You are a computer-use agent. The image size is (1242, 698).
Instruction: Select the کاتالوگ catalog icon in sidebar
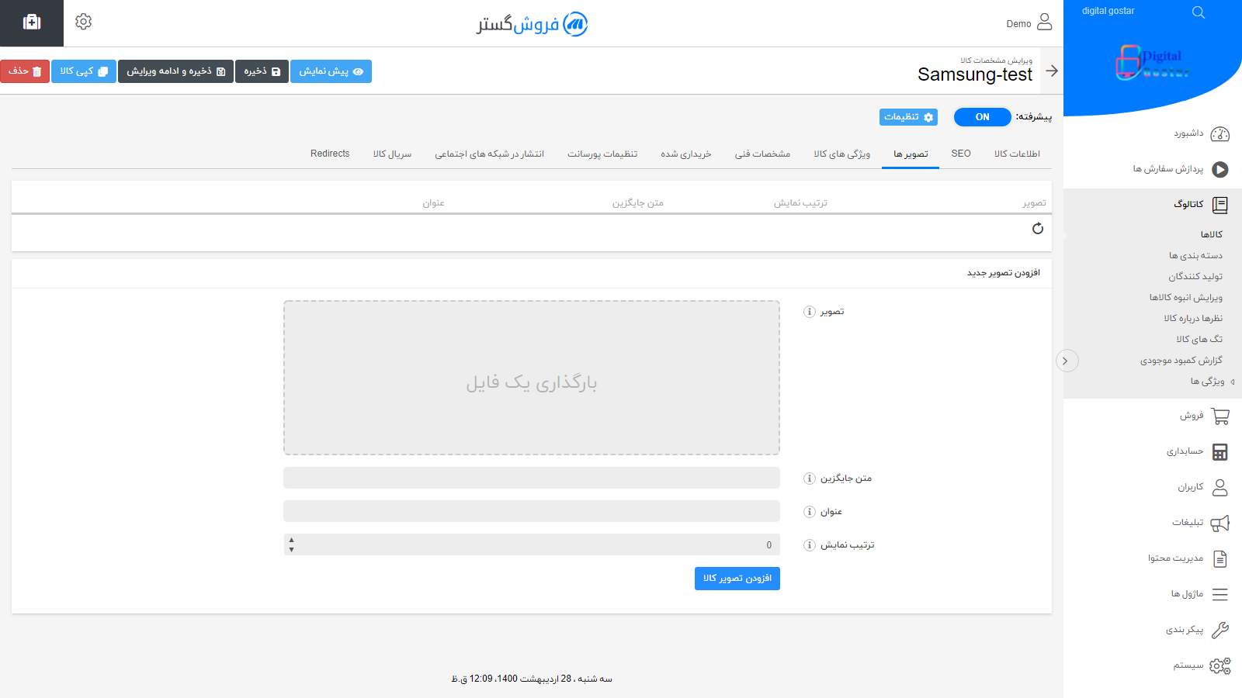1219,204
